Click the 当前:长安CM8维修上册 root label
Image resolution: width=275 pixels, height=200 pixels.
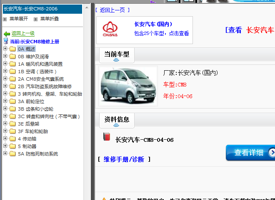(35, 42)
